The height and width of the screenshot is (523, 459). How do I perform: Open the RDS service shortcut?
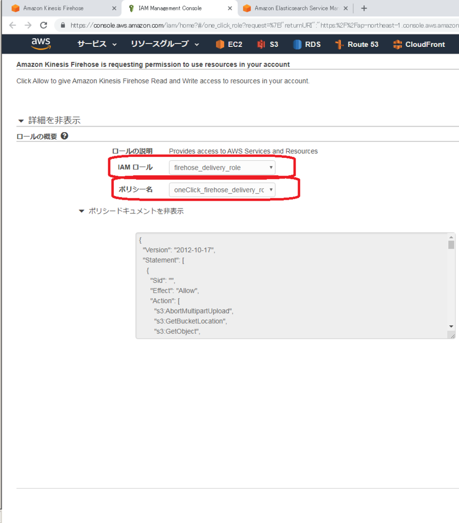point(307,44)
